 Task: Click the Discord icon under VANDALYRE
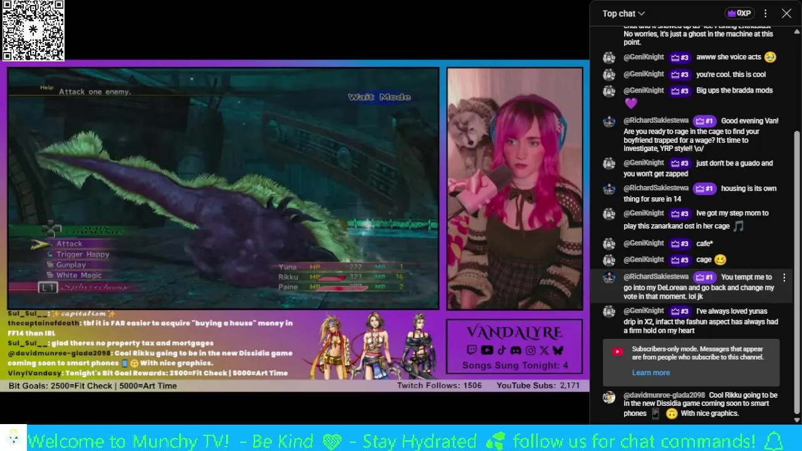point(516,350)
